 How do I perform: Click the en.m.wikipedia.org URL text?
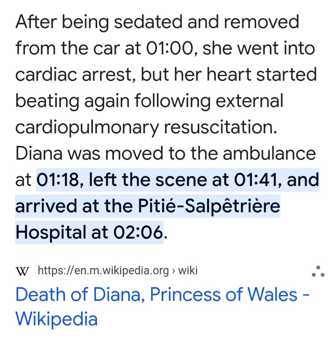[x=103, y=270]
